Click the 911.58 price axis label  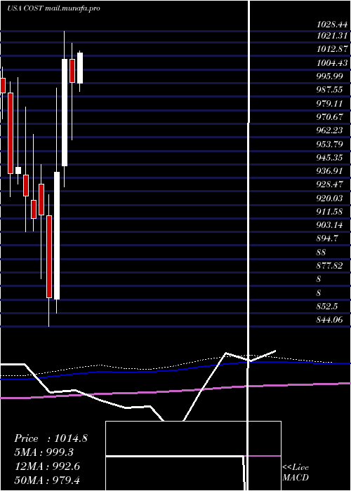330,211
